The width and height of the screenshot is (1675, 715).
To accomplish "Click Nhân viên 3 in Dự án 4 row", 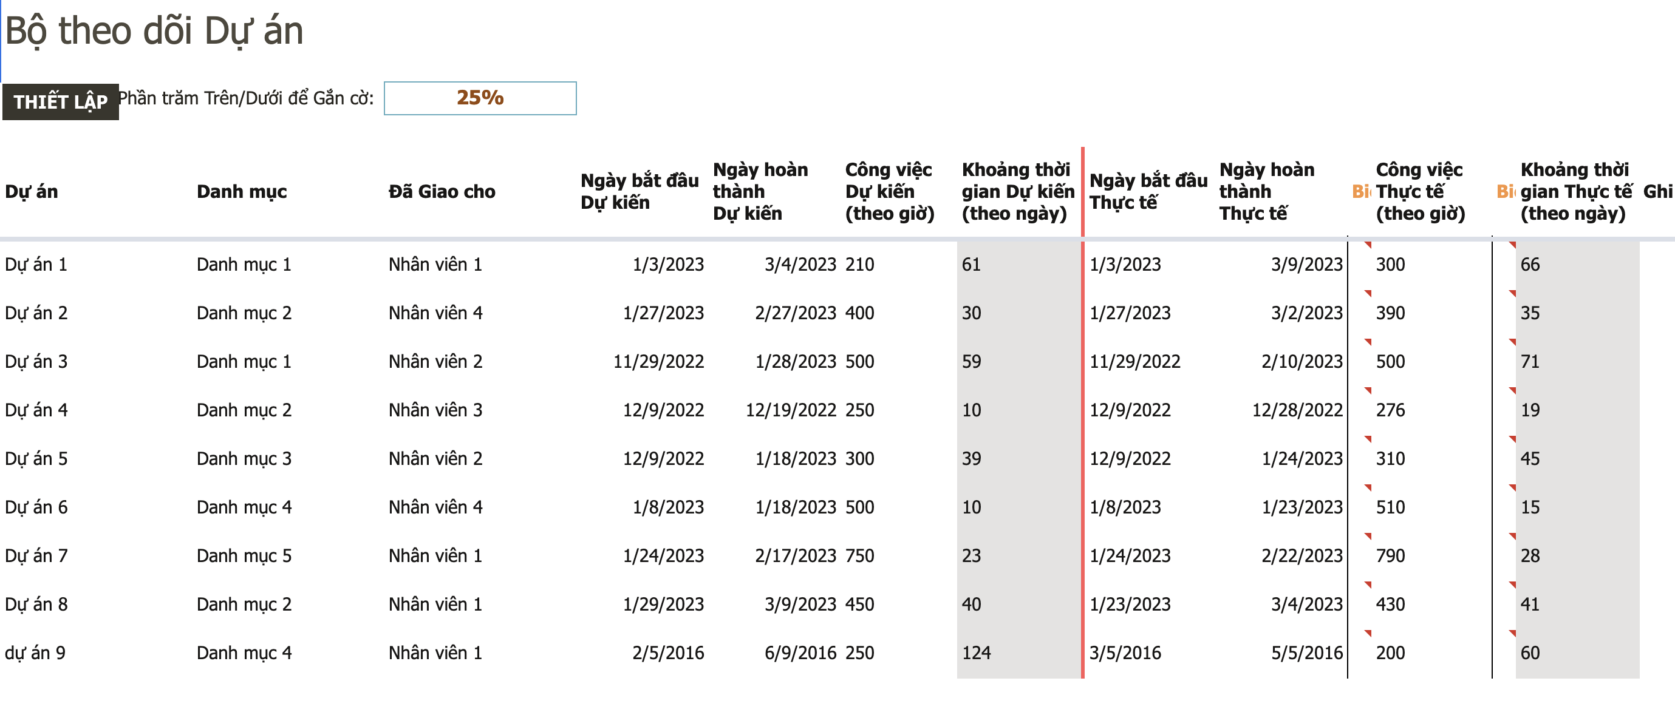I will pyautogui.click(x=435, y=410).
